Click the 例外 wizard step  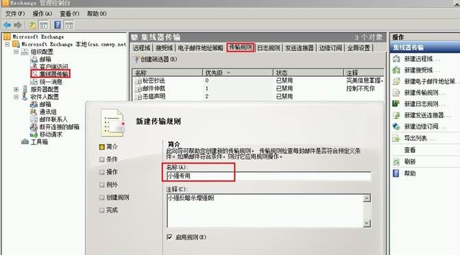tap(112, 184)
